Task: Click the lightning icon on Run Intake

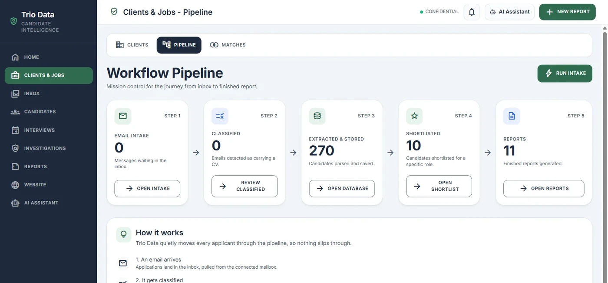Action: pos(549,73)
